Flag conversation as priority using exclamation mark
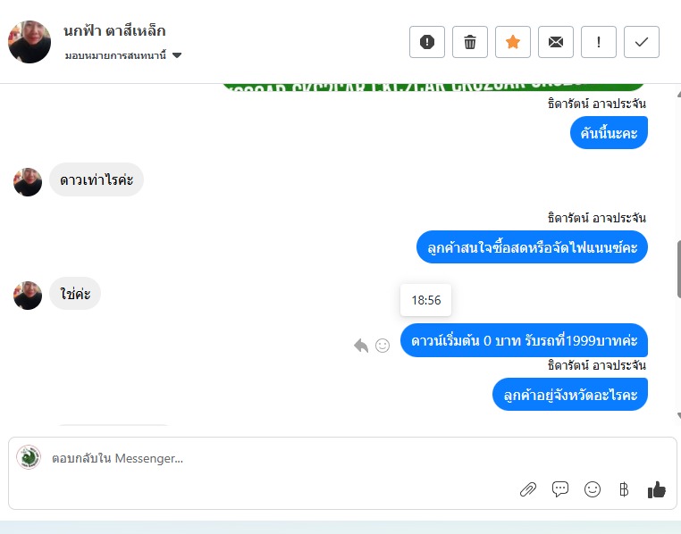 click(x=599, y=42)
